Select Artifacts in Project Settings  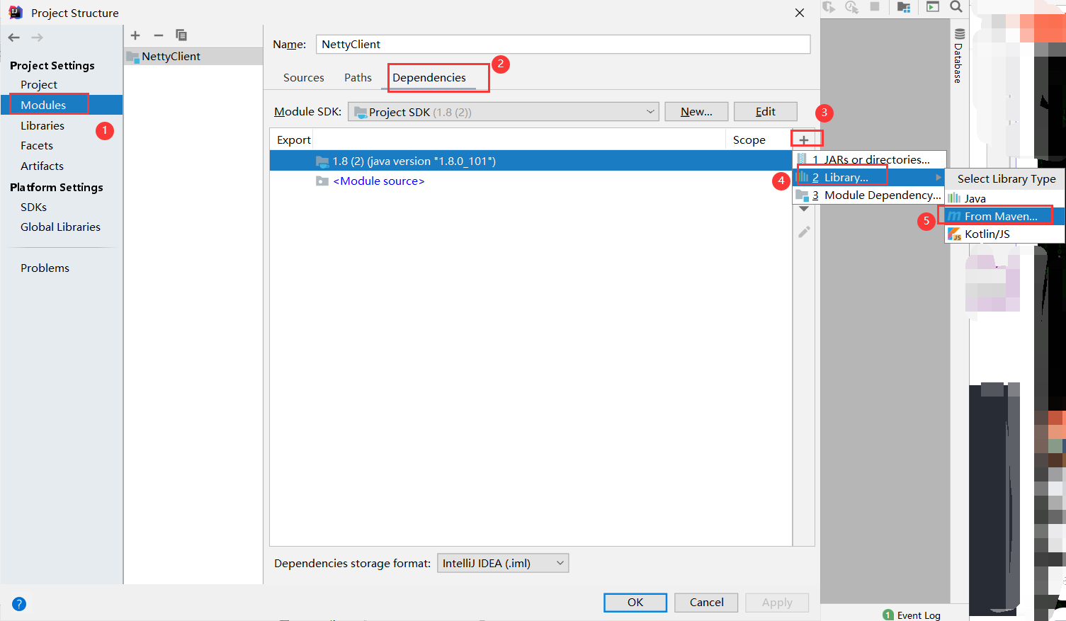click(42, 166)
